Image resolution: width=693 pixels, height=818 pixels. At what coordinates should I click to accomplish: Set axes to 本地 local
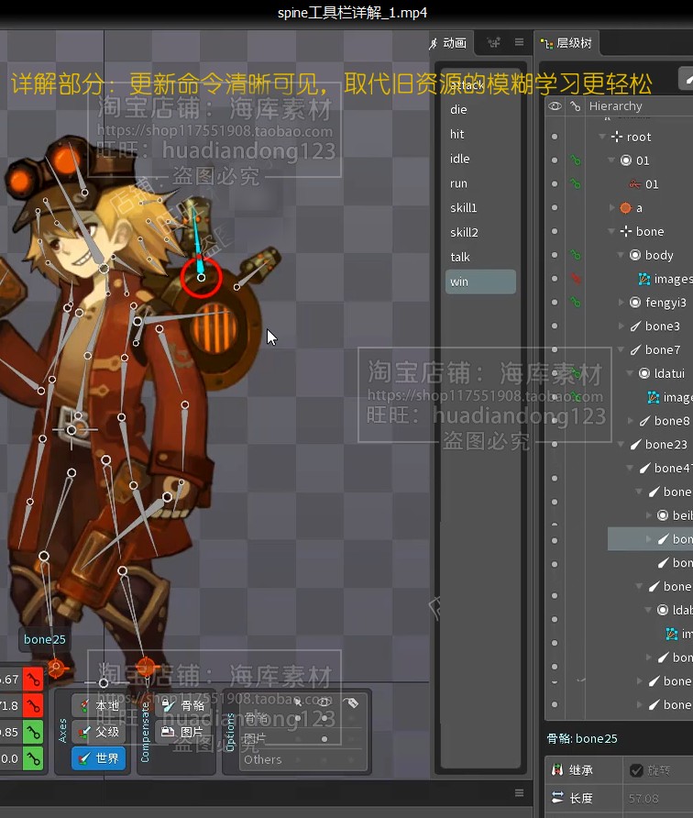(99, 706)
